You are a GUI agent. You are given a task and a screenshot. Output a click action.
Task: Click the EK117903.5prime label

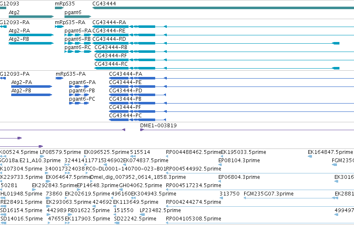pyautogui.click(x=87, y=219)
